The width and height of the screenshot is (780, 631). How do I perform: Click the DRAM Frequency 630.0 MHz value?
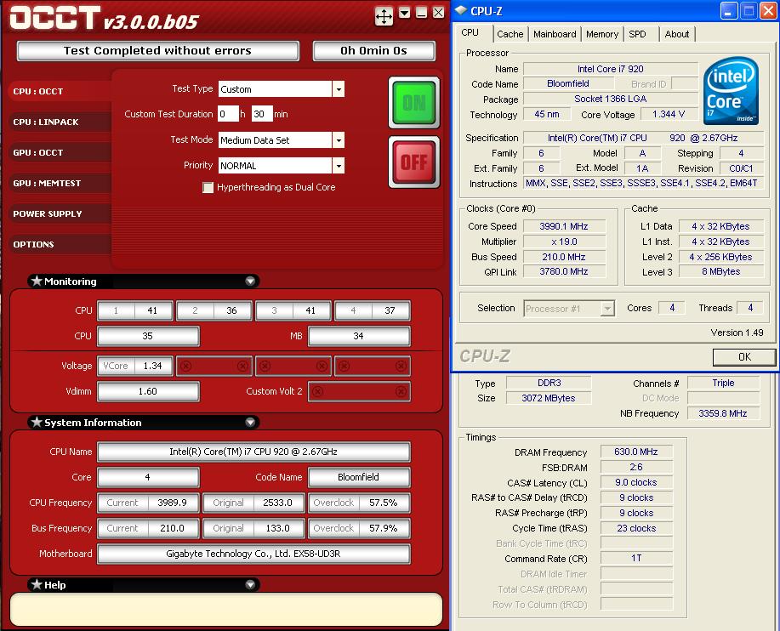[636, 452]
